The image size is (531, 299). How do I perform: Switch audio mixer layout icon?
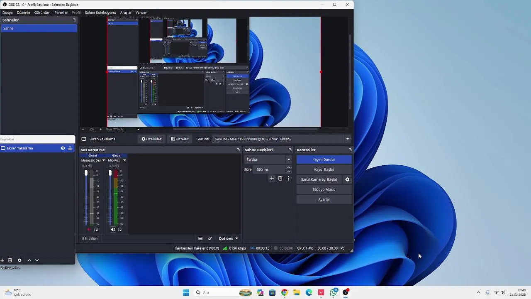coord(200,238)
